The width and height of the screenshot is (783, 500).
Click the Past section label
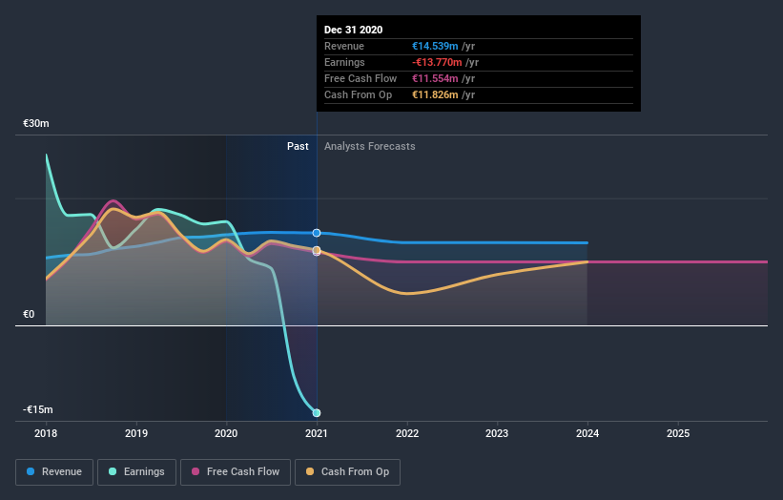pyautogui.click(x=298, y=146)
